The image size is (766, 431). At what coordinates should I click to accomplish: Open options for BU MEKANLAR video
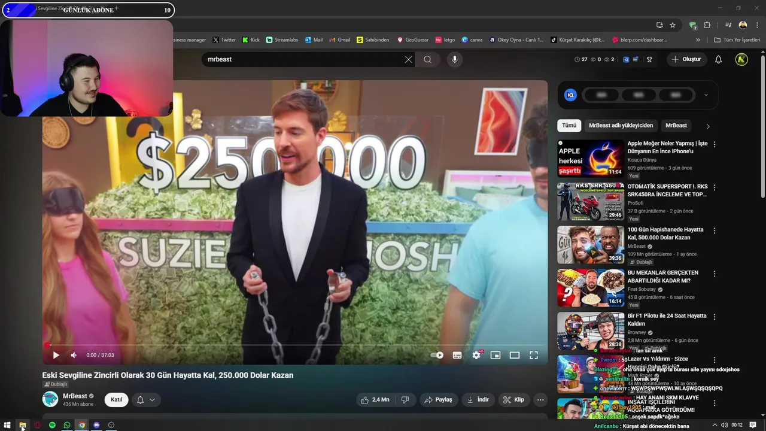[714, 274]
